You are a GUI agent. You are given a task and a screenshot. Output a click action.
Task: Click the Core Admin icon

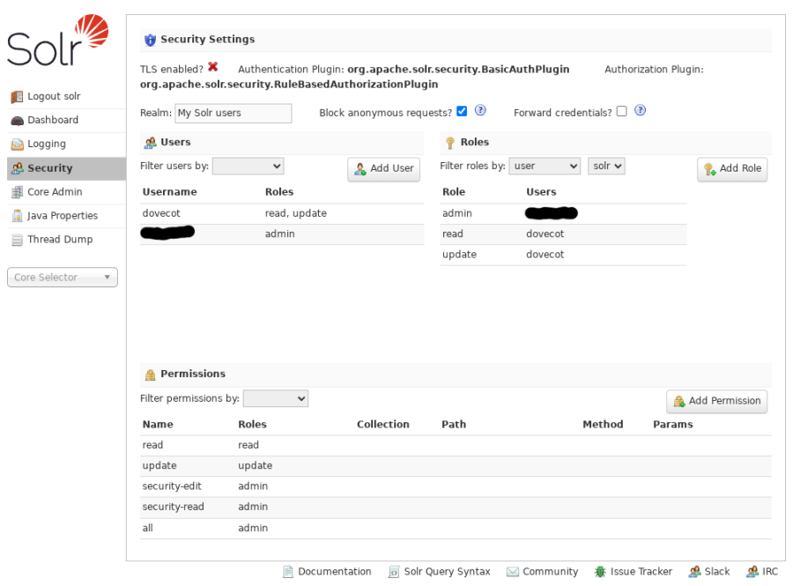18,191
